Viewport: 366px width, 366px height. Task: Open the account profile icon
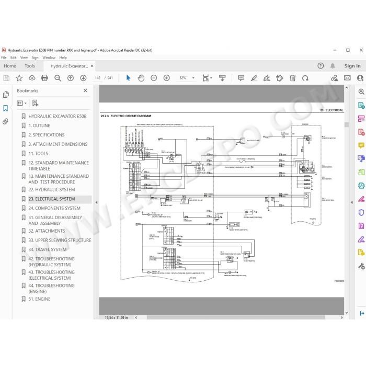pos(360,78)
